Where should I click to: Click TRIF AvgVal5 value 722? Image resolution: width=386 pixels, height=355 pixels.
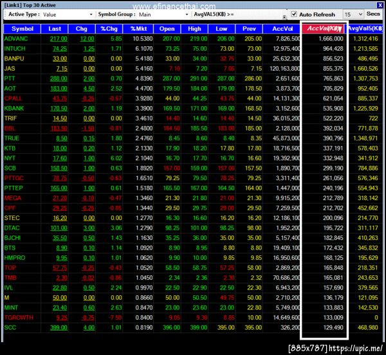click(x=373, y=118)
